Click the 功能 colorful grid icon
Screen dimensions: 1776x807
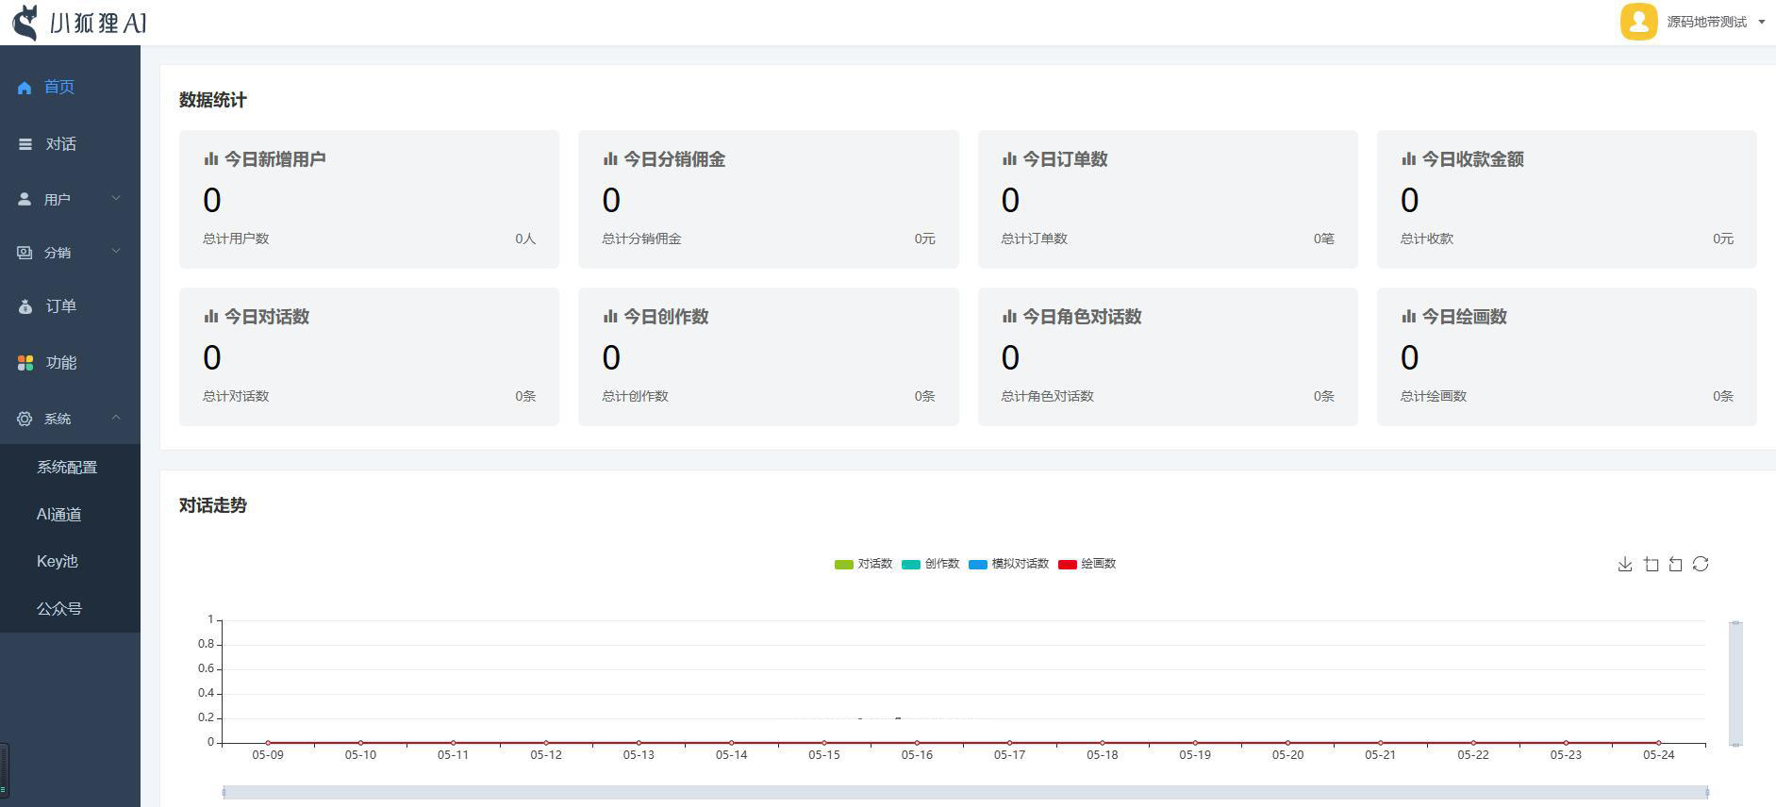25,363
